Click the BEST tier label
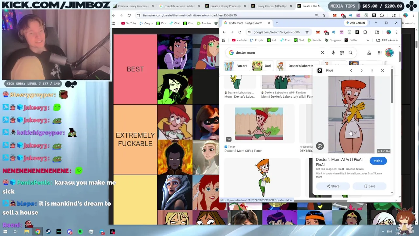This screenshot has height=236, width=419. point(135,69)
